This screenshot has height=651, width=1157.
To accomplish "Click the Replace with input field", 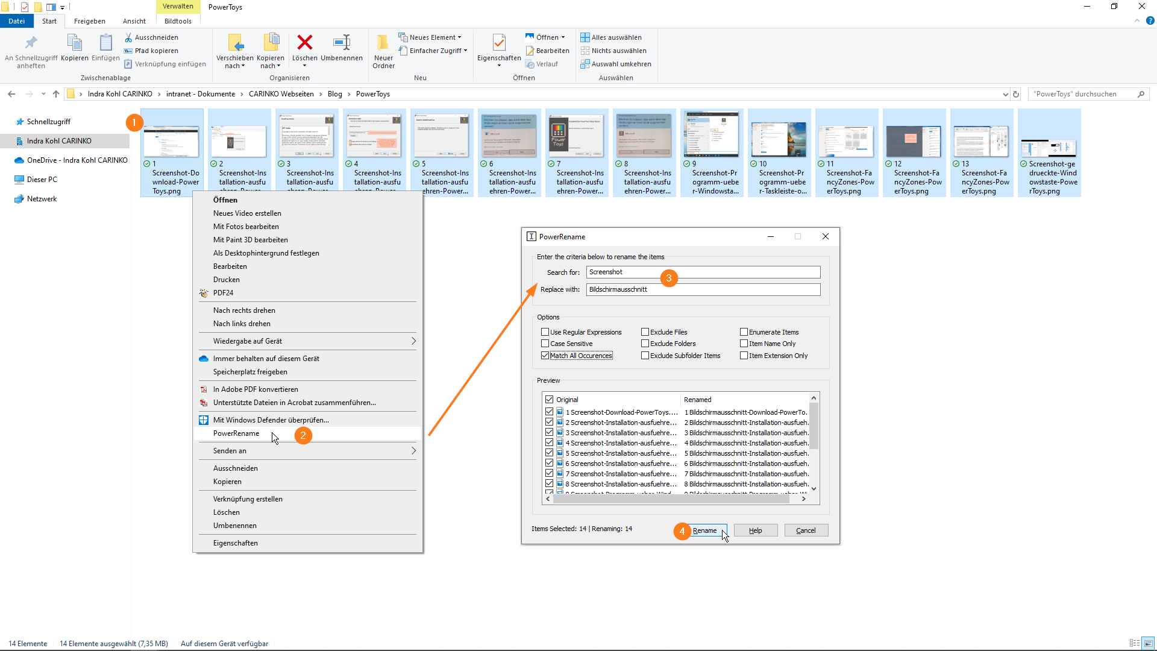I will click(703, 289).
